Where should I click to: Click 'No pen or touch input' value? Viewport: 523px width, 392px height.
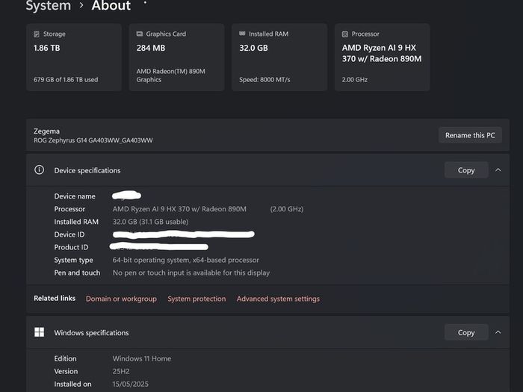click(x=191, y=273)
